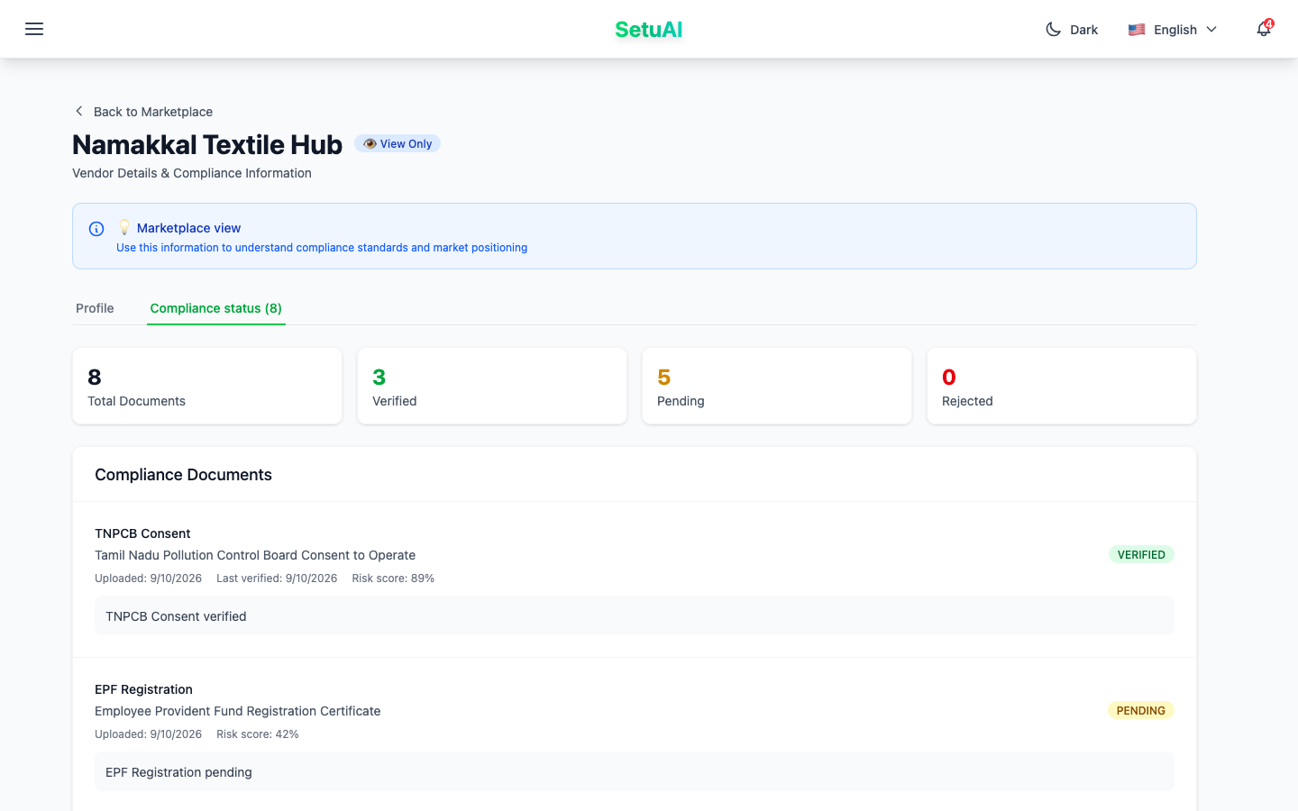
Task: Click 'TNPCB Consent verified' note
Action: [x=635, y=616]
